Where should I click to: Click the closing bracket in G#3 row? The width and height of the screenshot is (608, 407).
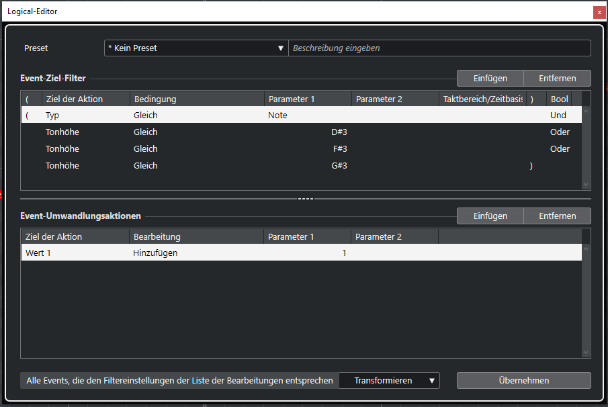point(531,166)
